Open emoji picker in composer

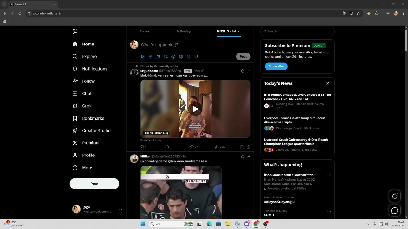173,57
